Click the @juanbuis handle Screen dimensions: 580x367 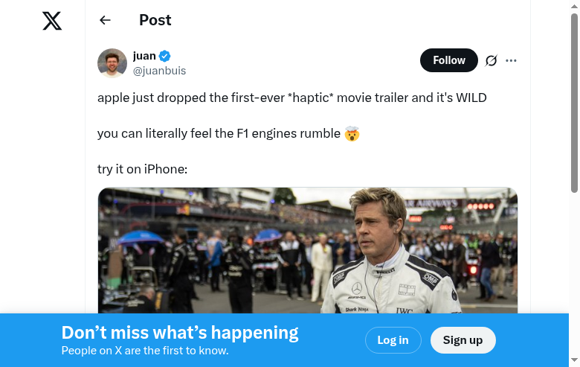[x=159, y=71]
